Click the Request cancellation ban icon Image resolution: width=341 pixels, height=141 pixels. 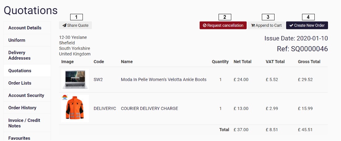[205, 26]
